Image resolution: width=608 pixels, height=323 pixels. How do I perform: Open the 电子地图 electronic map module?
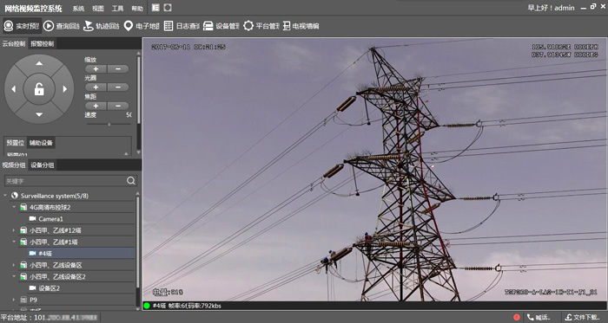click(142, 26)
